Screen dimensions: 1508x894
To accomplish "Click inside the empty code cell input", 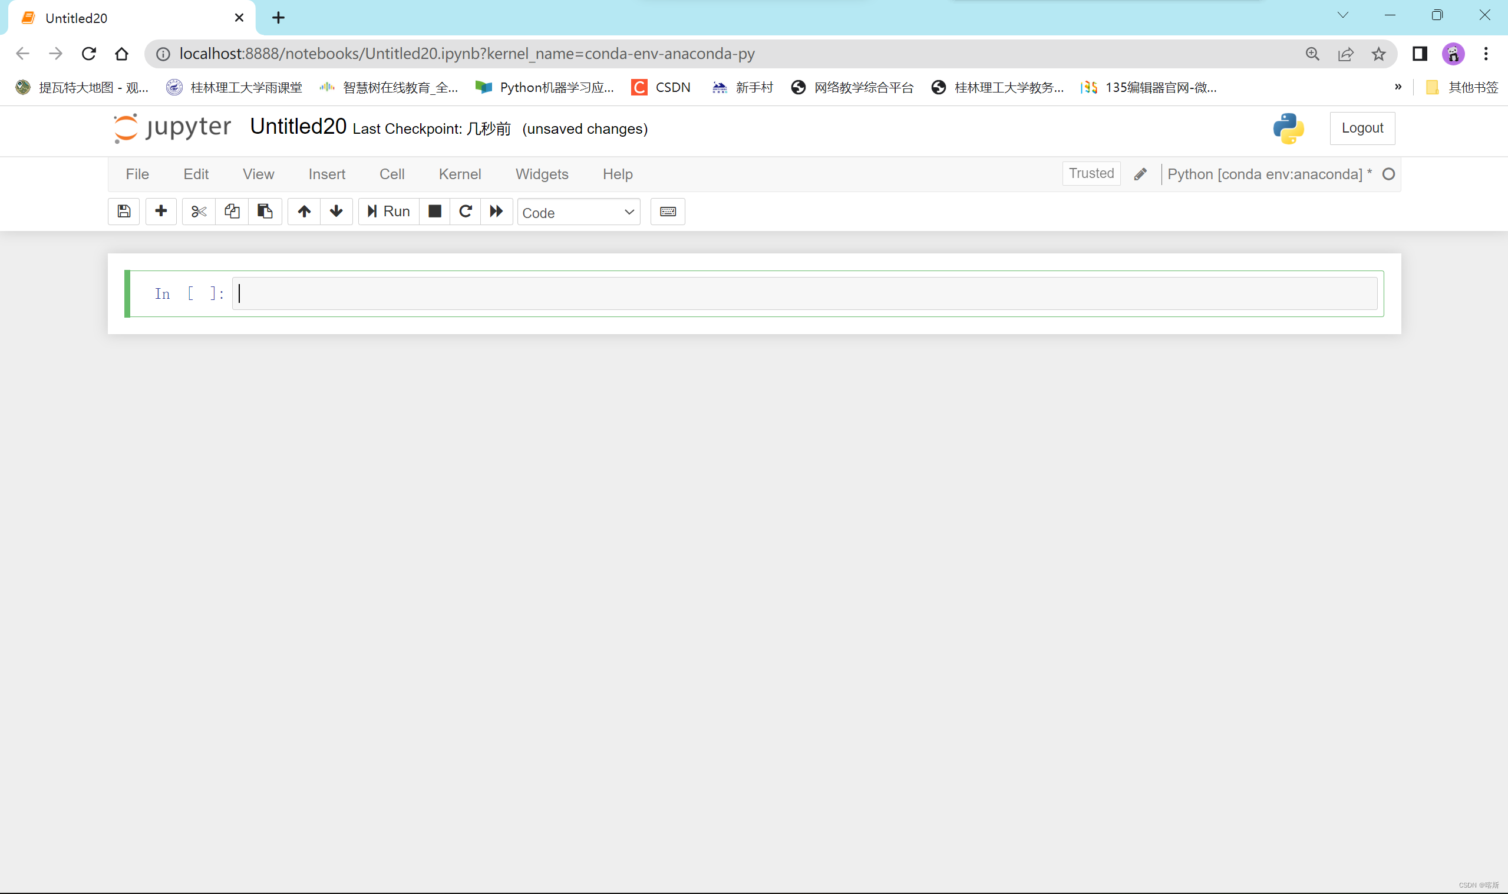I will [804, 293].
